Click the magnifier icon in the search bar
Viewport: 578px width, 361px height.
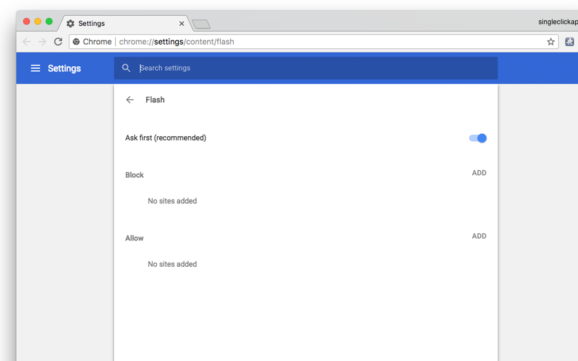[x=126, y=68]
